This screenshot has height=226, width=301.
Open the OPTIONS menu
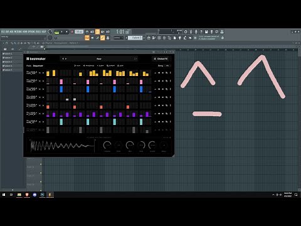point(31,31)
